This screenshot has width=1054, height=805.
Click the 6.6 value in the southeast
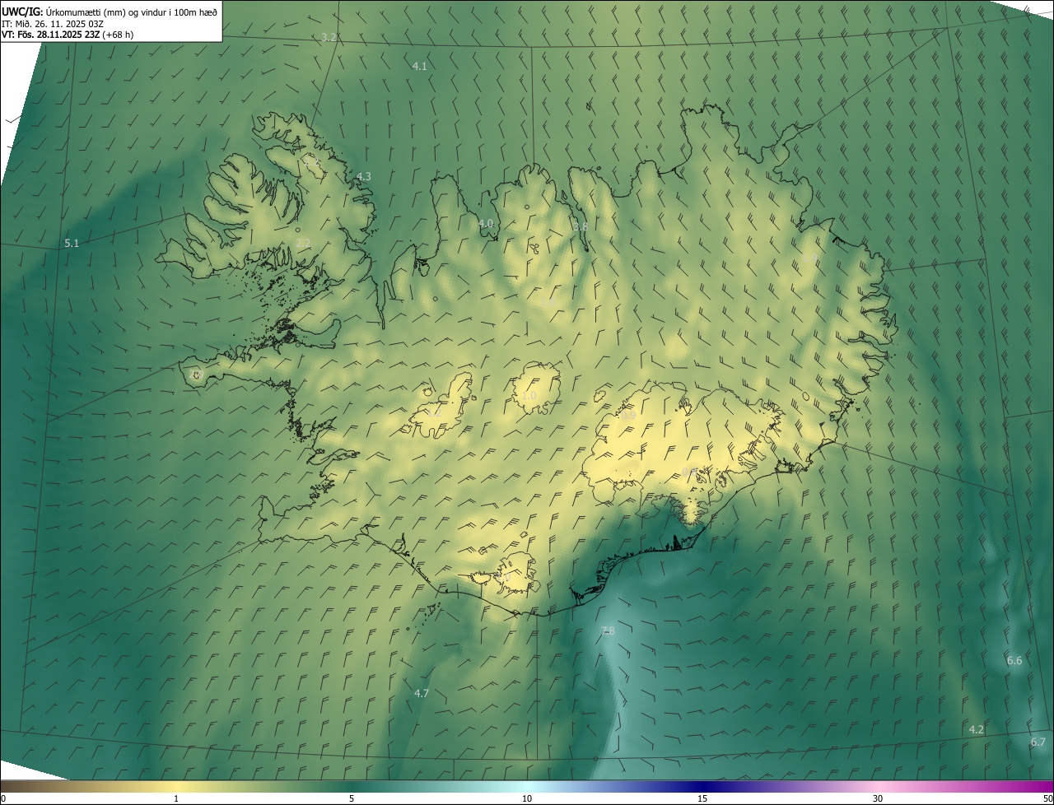[x=1014, y=661]
